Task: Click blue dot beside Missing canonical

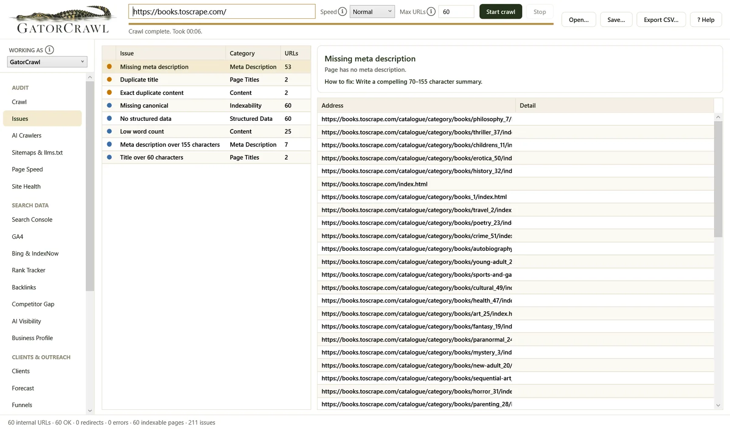Action: (109, 105)
